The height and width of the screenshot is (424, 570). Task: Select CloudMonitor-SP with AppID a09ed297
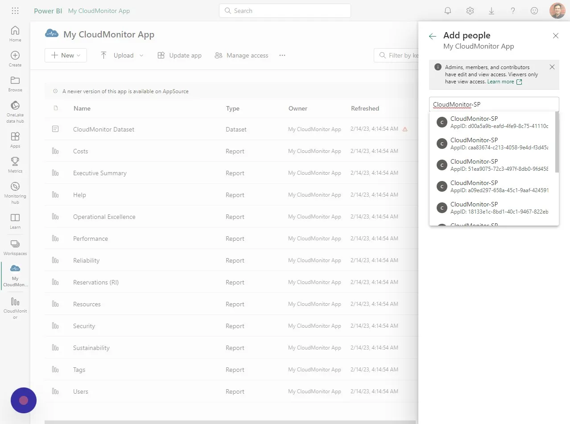[492, 186]
